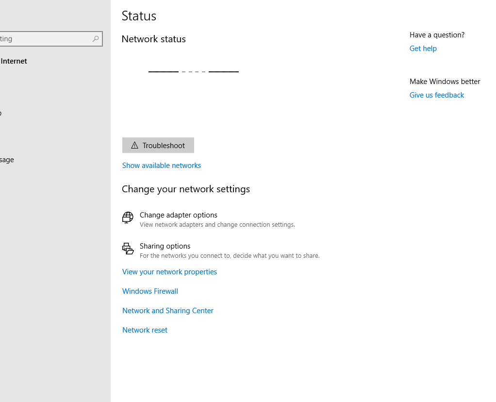Open Show available networks link
The image size is (496, 402).
161,166
